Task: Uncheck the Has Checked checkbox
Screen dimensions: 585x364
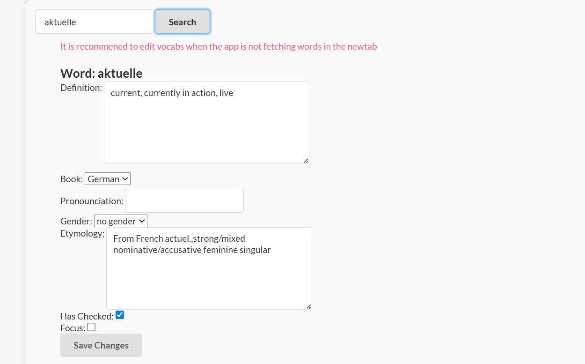Action: (120, 315)
